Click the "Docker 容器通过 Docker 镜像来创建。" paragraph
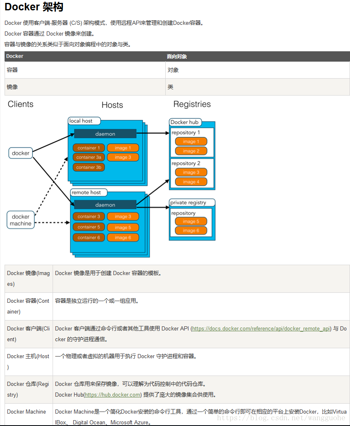350x426 pixels. coord(50,34)
